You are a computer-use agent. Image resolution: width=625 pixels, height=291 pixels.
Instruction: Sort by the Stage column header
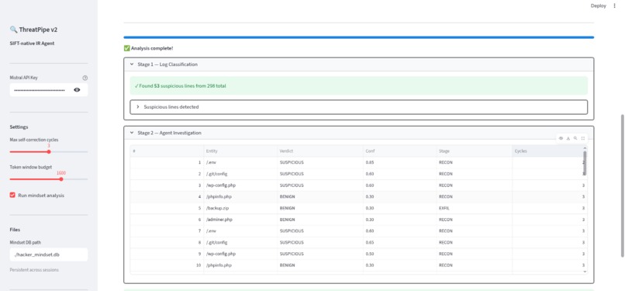[x=475, y=151]
